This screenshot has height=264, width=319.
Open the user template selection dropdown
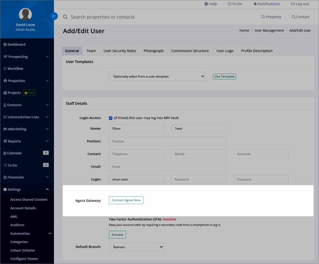click(157, 76)
